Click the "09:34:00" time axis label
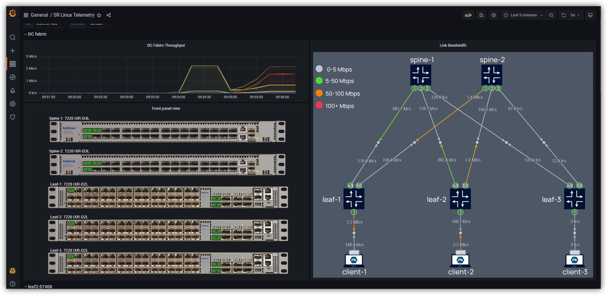The height and width of the screenshot is (295, 607). tap(179, 97)
